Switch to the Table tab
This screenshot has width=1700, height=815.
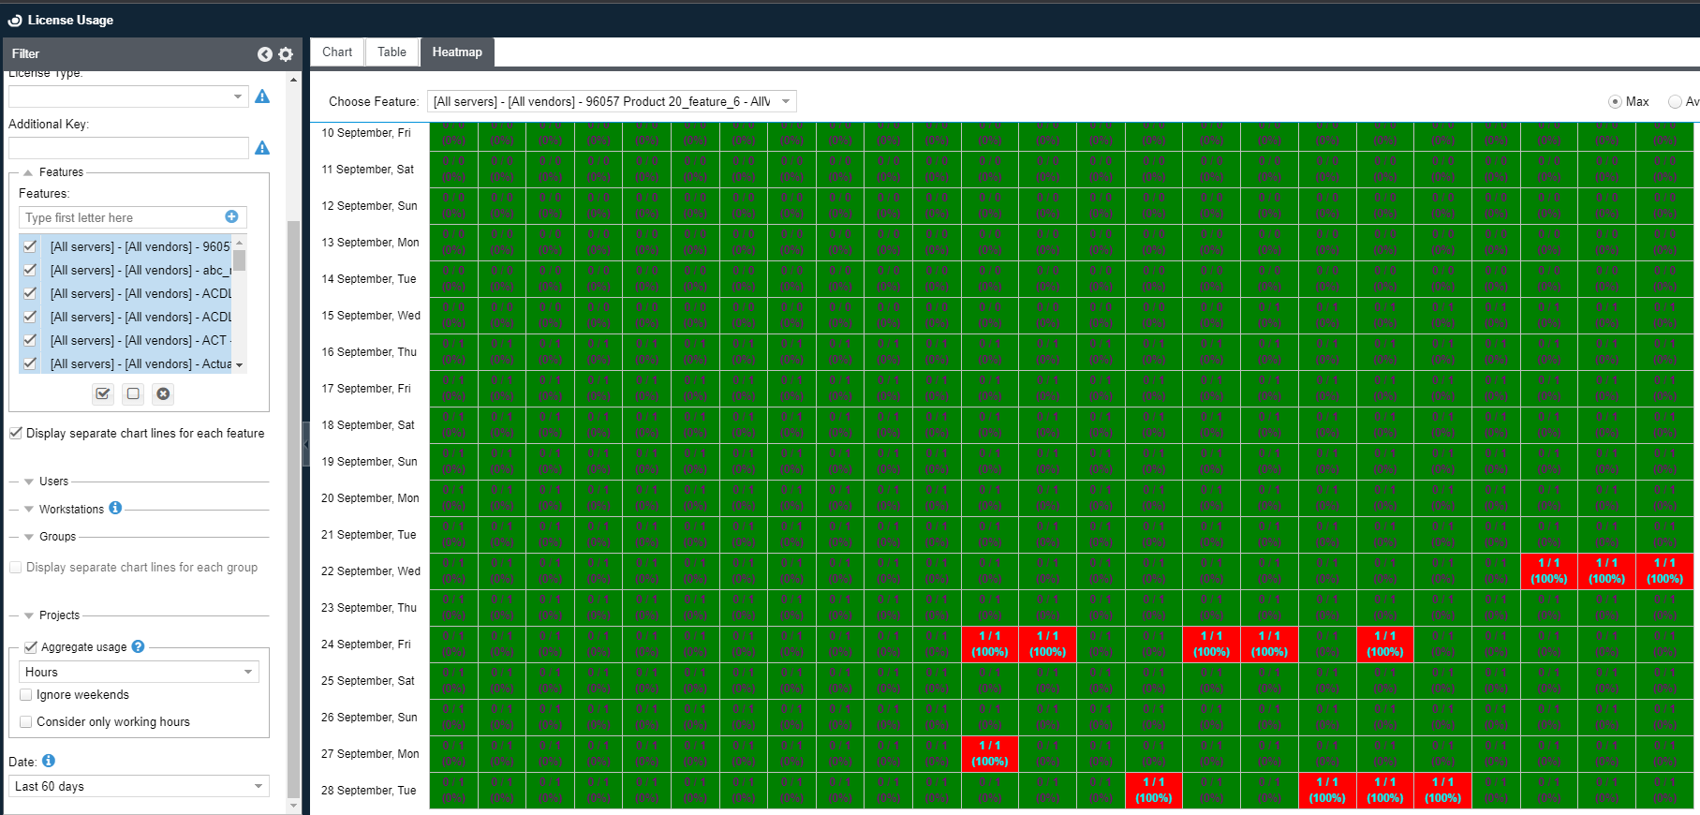click(x=392, y=52)
